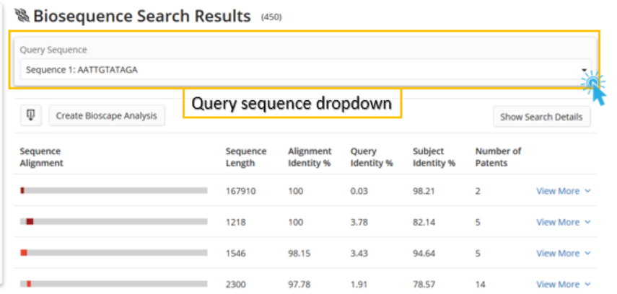Click the Subject Identity % column header
Image resolution: width=617 pixels, height=294 pixels.
pyautogui.click(x=434, y=157)
